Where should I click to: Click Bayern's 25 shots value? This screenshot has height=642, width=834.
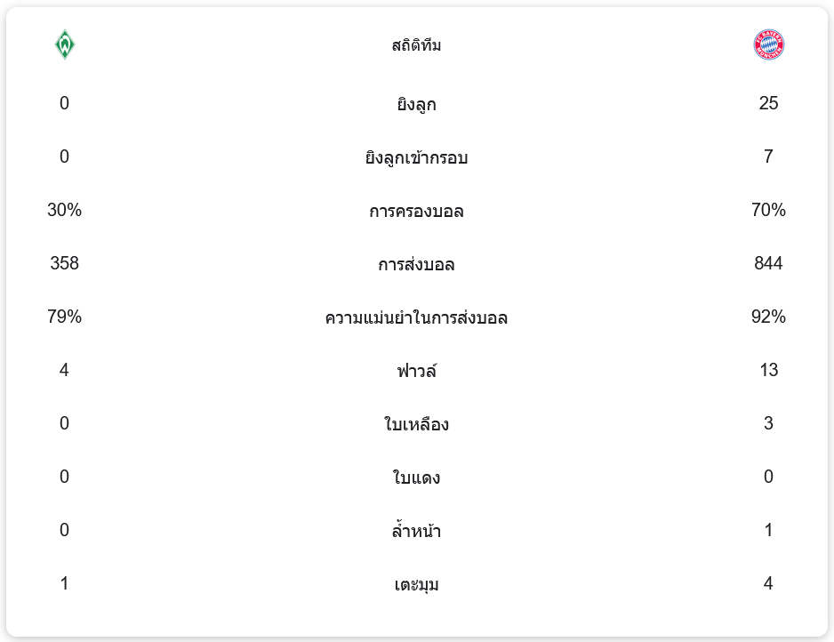768,103
